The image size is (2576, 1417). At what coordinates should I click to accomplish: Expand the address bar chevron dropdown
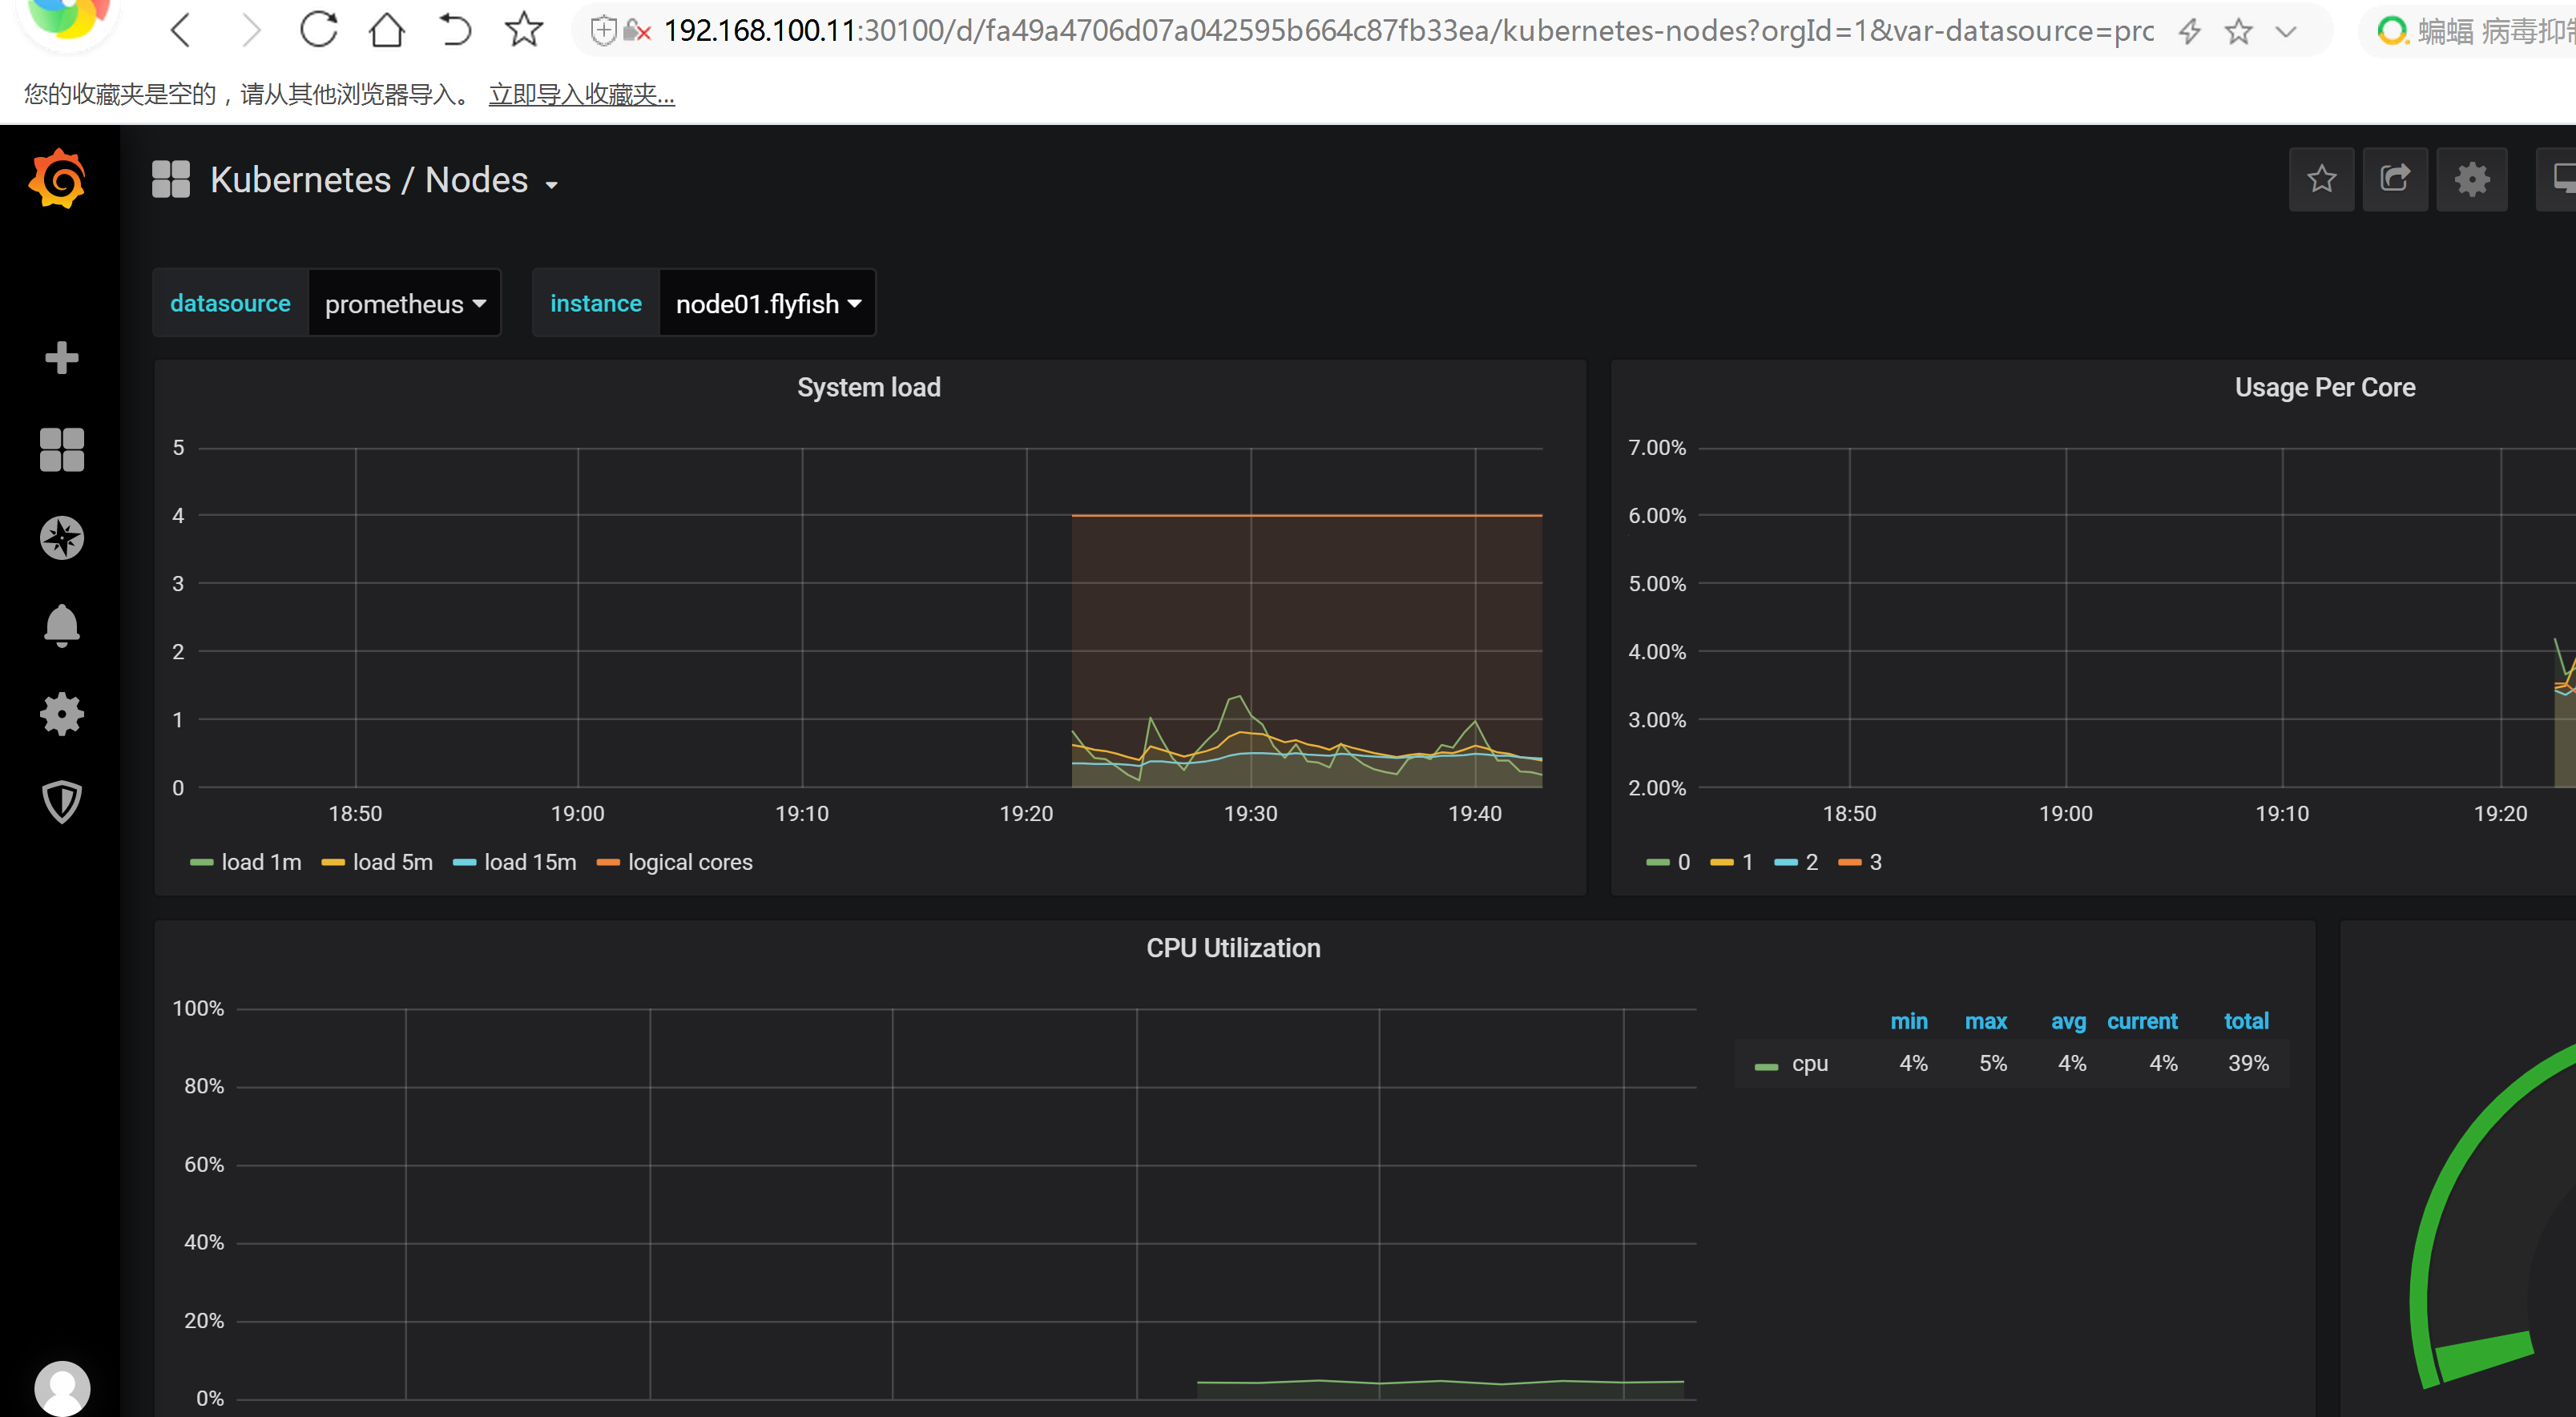(x=2286, y=31)
